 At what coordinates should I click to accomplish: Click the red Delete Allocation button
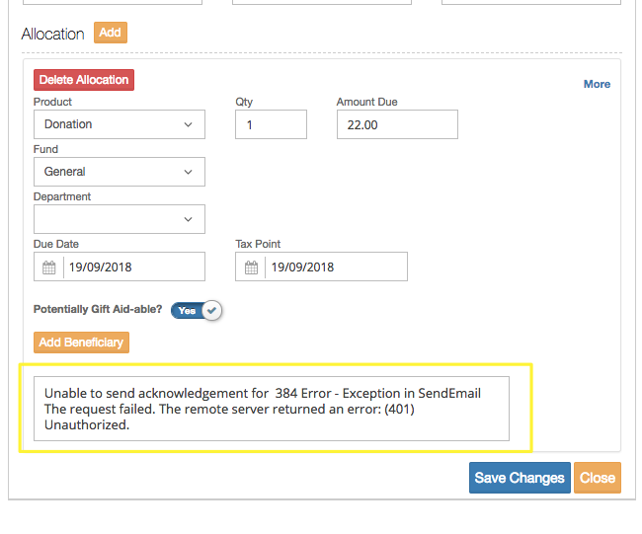(x=83, y=80)
